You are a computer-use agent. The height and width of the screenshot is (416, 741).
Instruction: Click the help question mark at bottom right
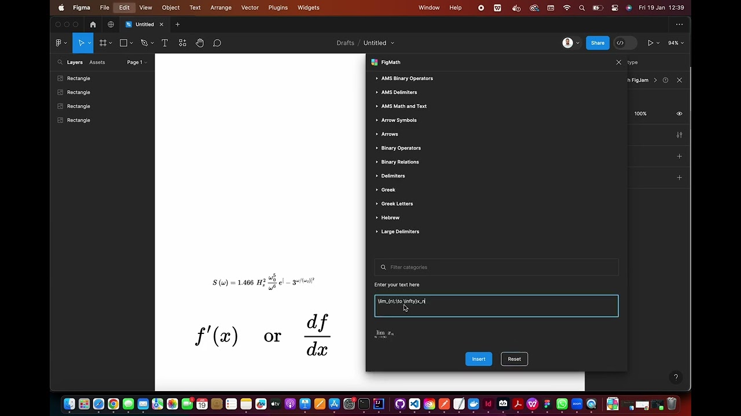click(676, 377)
